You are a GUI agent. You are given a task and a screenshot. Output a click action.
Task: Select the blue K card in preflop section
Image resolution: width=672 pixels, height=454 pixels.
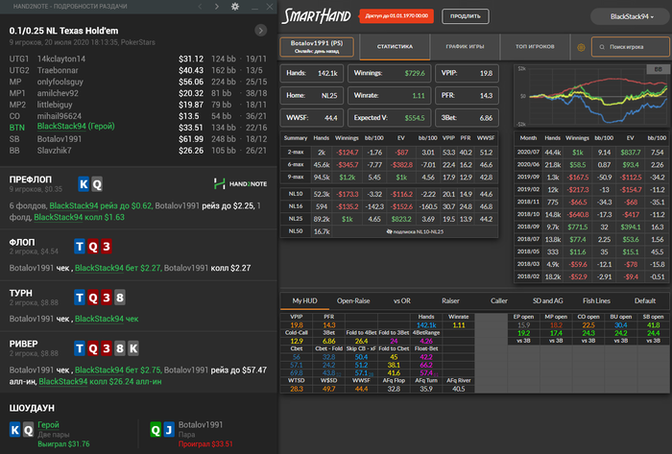coord(84,184)
